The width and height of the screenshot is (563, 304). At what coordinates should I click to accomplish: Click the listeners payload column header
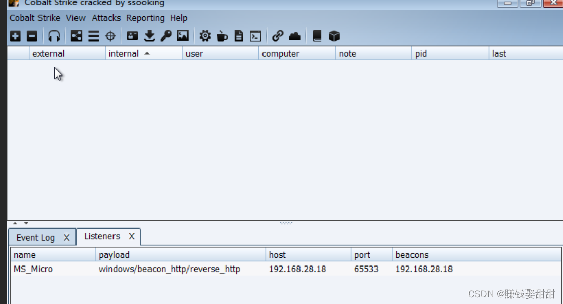pos(180,255)
